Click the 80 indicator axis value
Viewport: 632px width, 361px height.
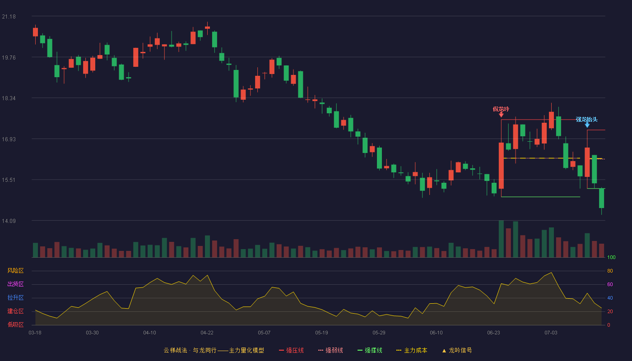tap(610, 271)
